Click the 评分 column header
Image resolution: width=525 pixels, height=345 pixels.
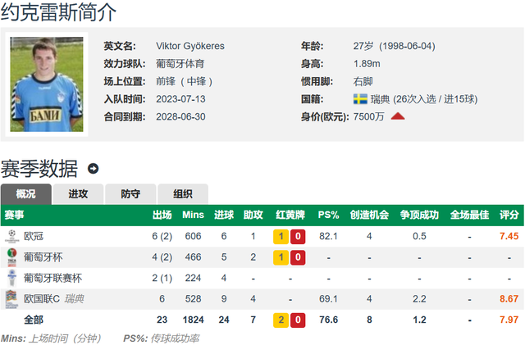point(509,215)
